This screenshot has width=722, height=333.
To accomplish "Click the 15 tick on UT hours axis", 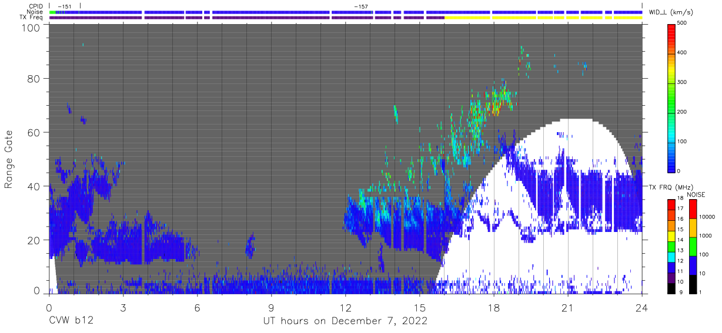I will coord(420,307).
